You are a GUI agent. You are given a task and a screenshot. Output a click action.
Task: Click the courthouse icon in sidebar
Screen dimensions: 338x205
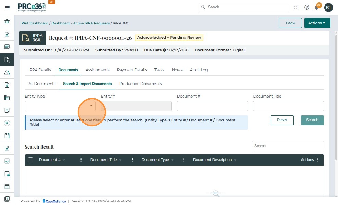7,22
